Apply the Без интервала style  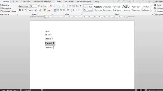click(x=98, y=8)
